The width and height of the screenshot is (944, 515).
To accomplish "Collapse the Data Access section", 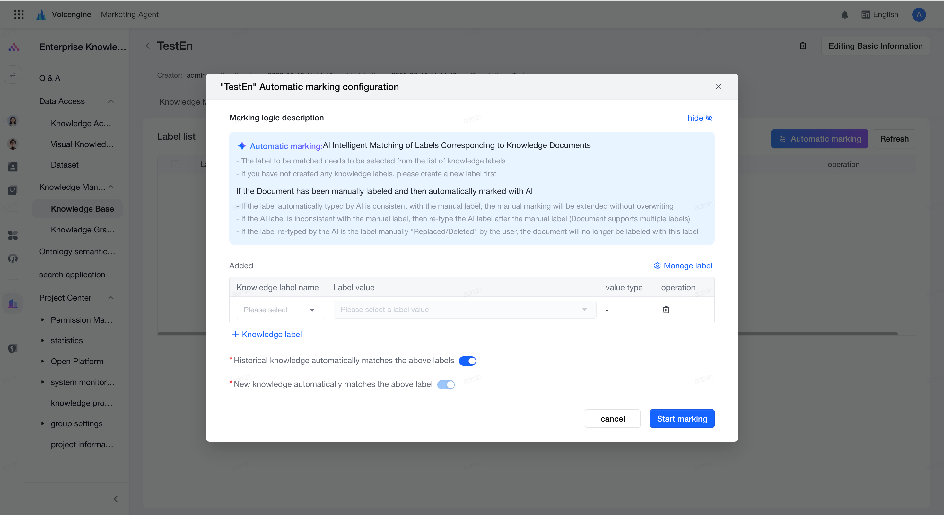I will point(111,101).
